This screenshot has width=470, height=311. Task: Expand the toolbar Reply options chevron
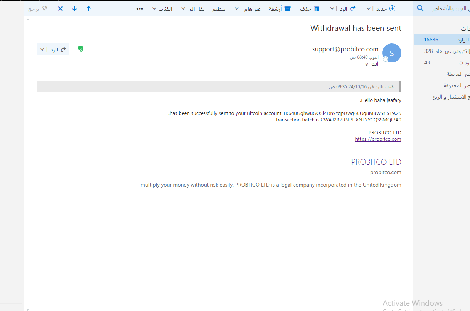click(x=332, y=8)
